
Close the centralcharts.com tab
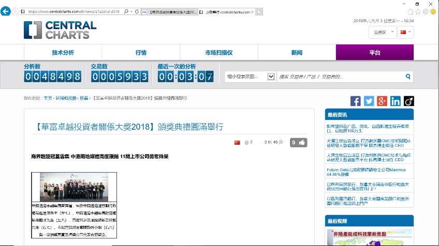click(x=252, y=12)
